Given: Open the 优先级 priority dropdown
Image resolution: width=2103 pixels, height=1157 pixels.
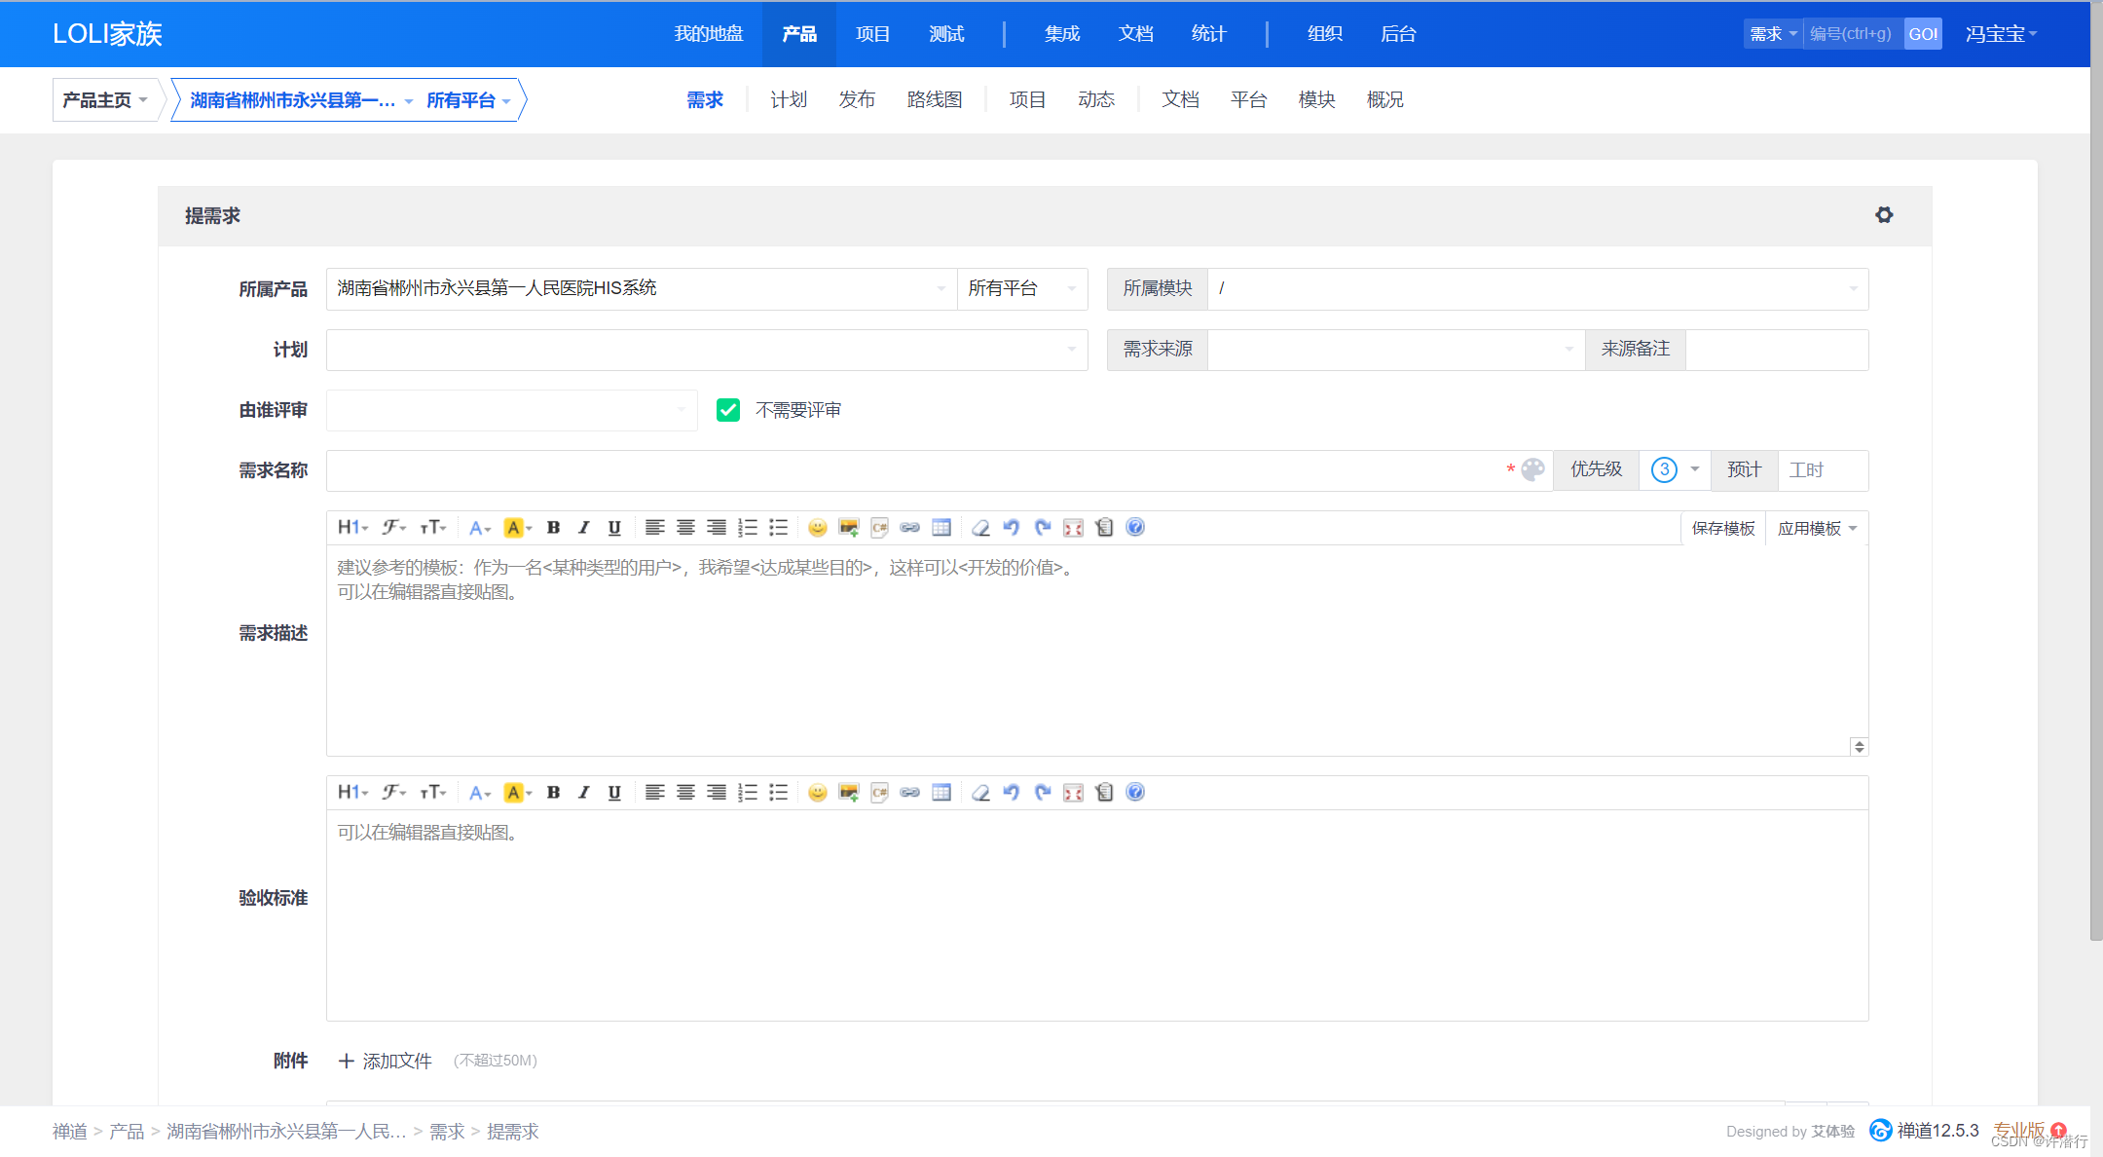Looking at the screenshot, I should tap(1675, 470).
